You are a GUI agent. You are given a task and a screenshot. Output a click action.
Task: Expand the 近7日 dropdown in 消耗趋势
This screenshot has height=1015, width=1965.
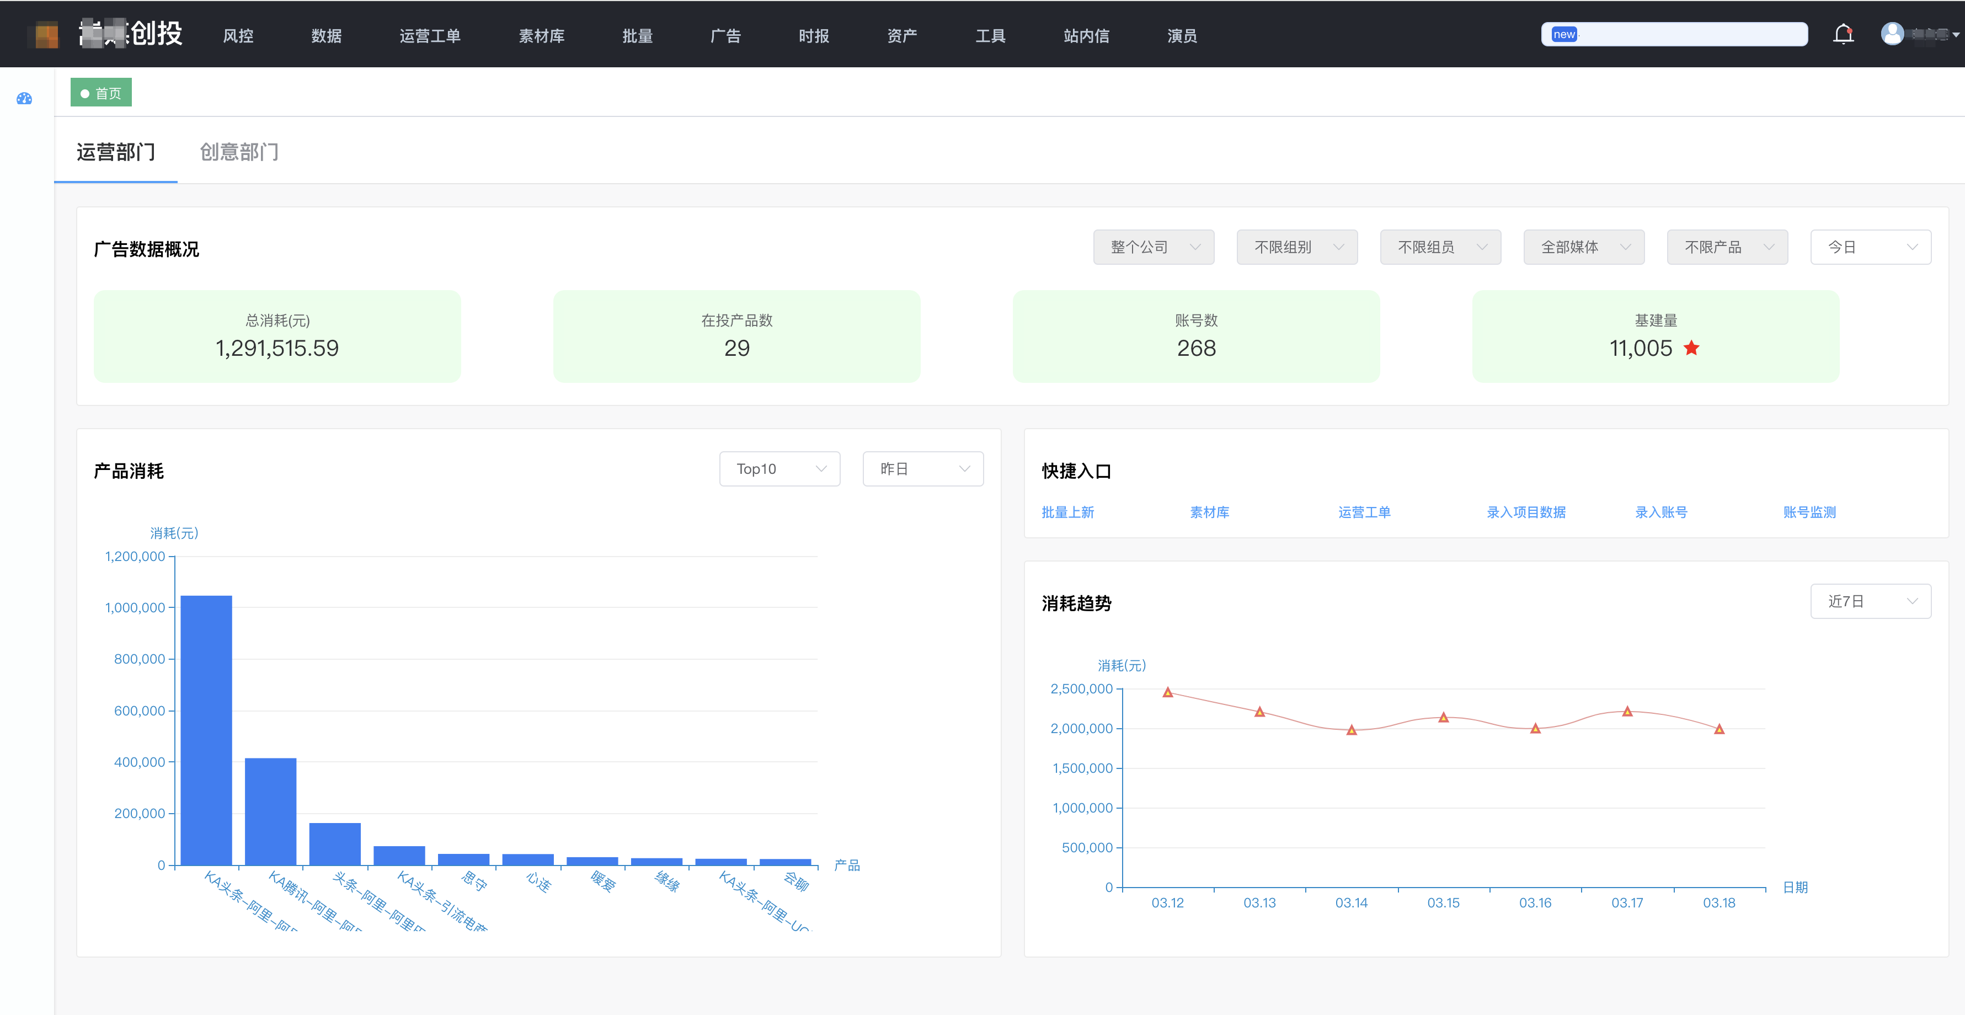pos(1871,602)
